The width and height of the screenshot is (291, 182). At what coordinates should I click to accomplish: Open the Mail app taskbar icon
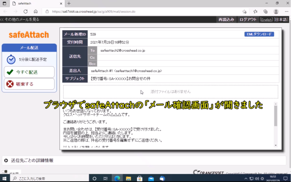tap(151, 178)
